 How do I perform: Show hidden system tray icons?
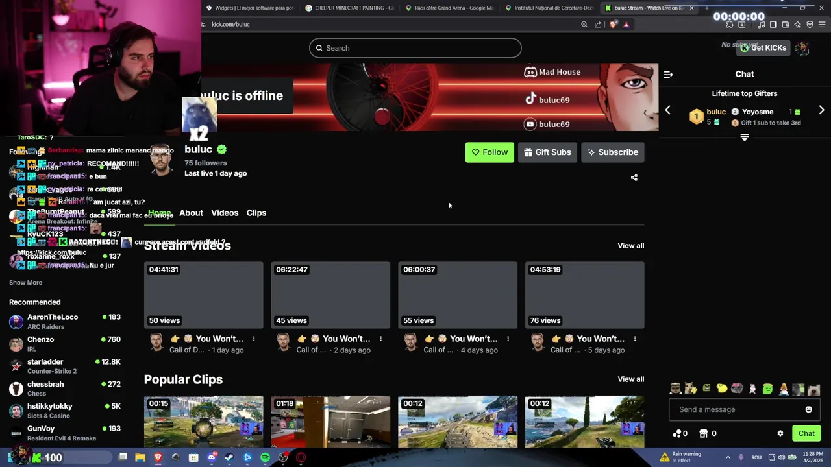(x=728, y=457)
